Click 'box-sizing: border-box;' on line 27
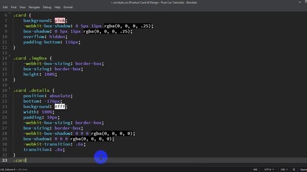This screenshot has width=307, height=172. pyautogui.click(x=53, y=128)
